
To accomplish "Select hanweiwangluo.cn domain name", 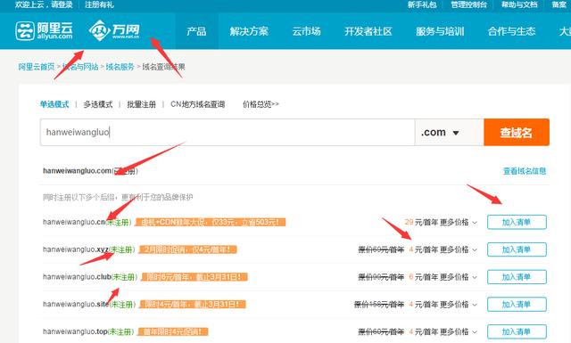I will [x=74, y=222].
